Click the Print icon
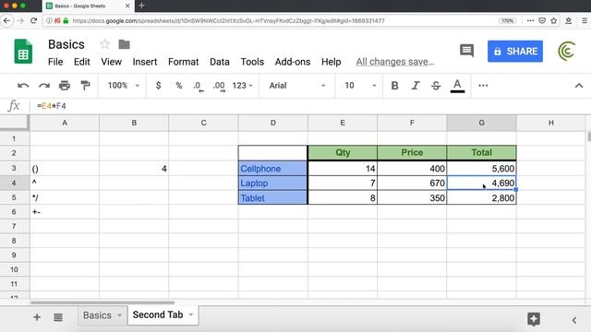The image size is (591, 332). [65, 86]
